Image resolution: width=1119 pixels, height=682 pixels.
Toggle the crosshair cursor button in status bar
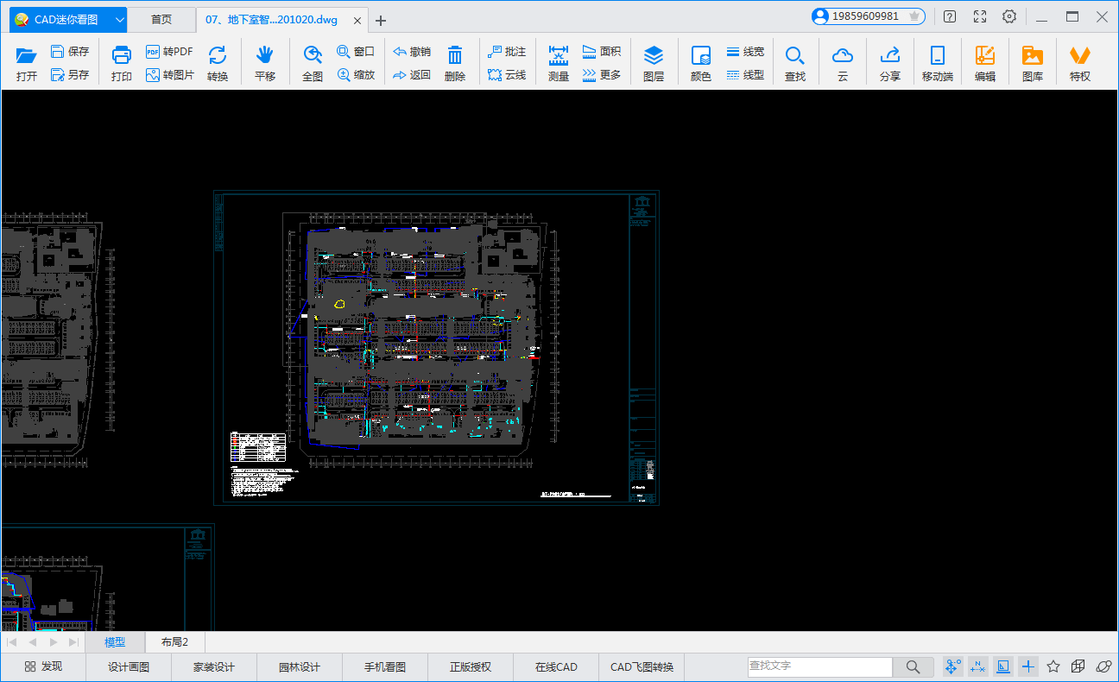coord(1027,666)
